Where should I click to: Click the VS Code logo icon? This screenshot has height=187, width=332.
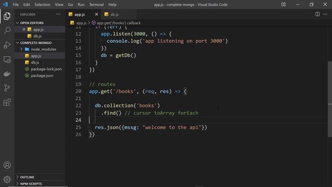pyautogui.click(x=5, y=5)
